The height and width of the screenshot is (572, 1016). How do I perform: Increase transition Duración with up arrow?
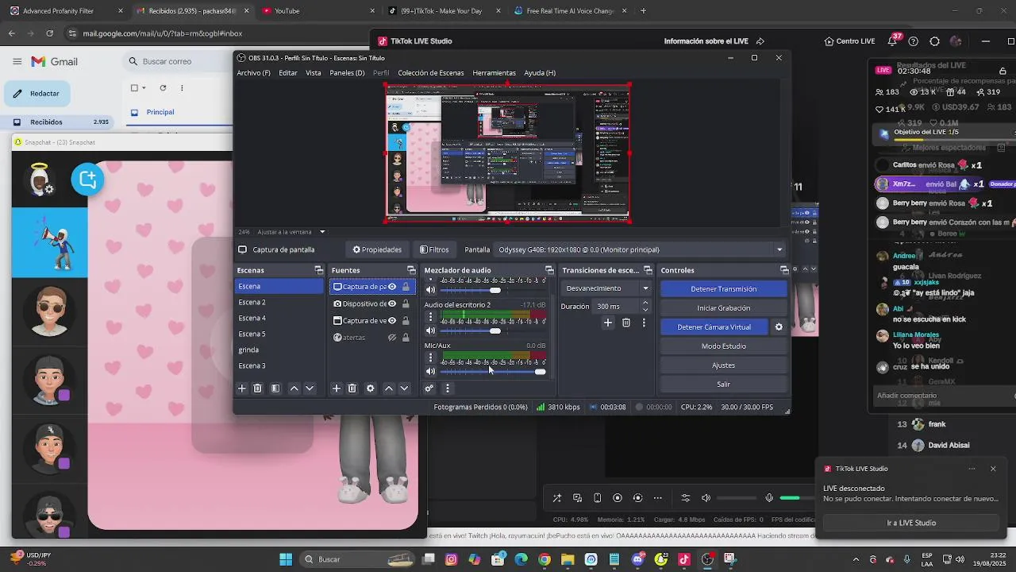pyautogui.click(x=645, y=303)
